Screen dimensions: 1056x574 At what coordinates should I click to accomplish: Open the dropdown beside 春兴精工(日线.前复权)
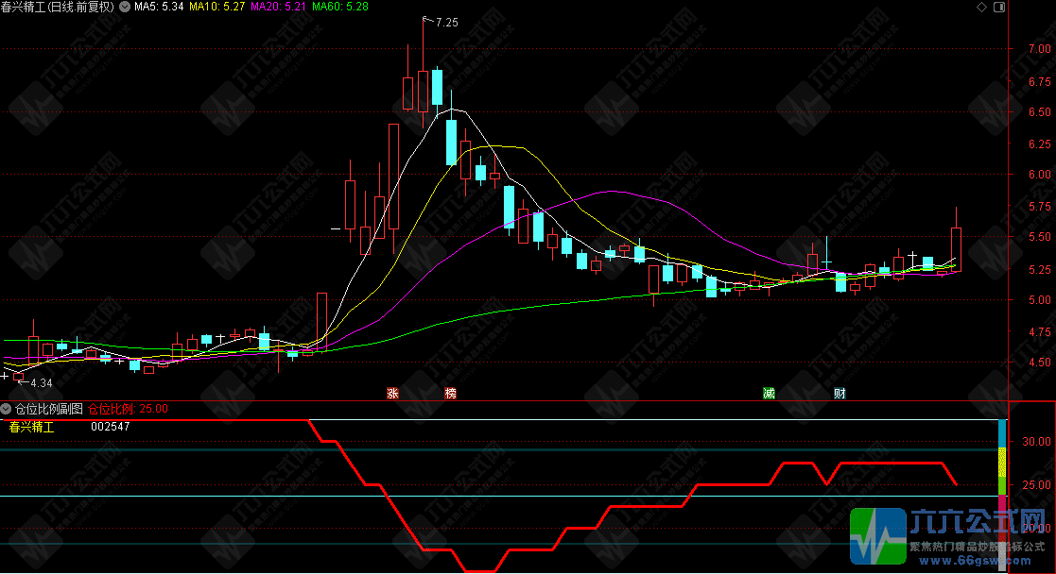pos(125,7)
